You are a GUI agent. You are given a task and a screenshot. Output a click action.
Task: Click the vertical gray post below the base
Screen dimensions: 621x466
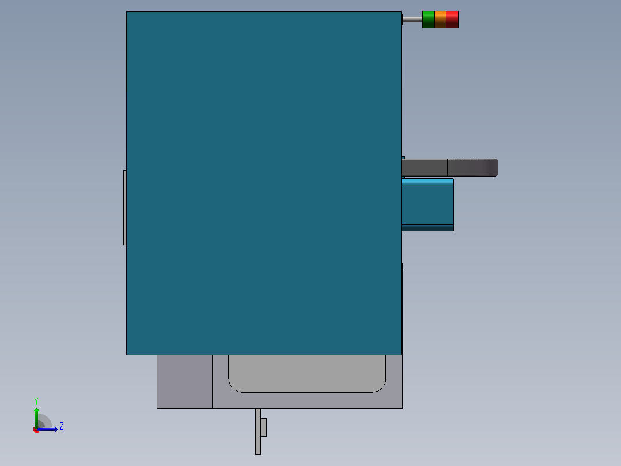coord(258,431)
